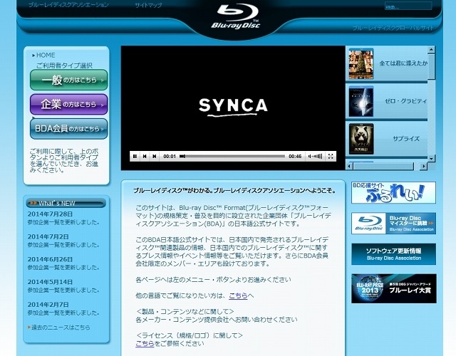The height and width of the screenshot is (356, 456).
Task: Click こちら link for license information
Action: point(145,343)
